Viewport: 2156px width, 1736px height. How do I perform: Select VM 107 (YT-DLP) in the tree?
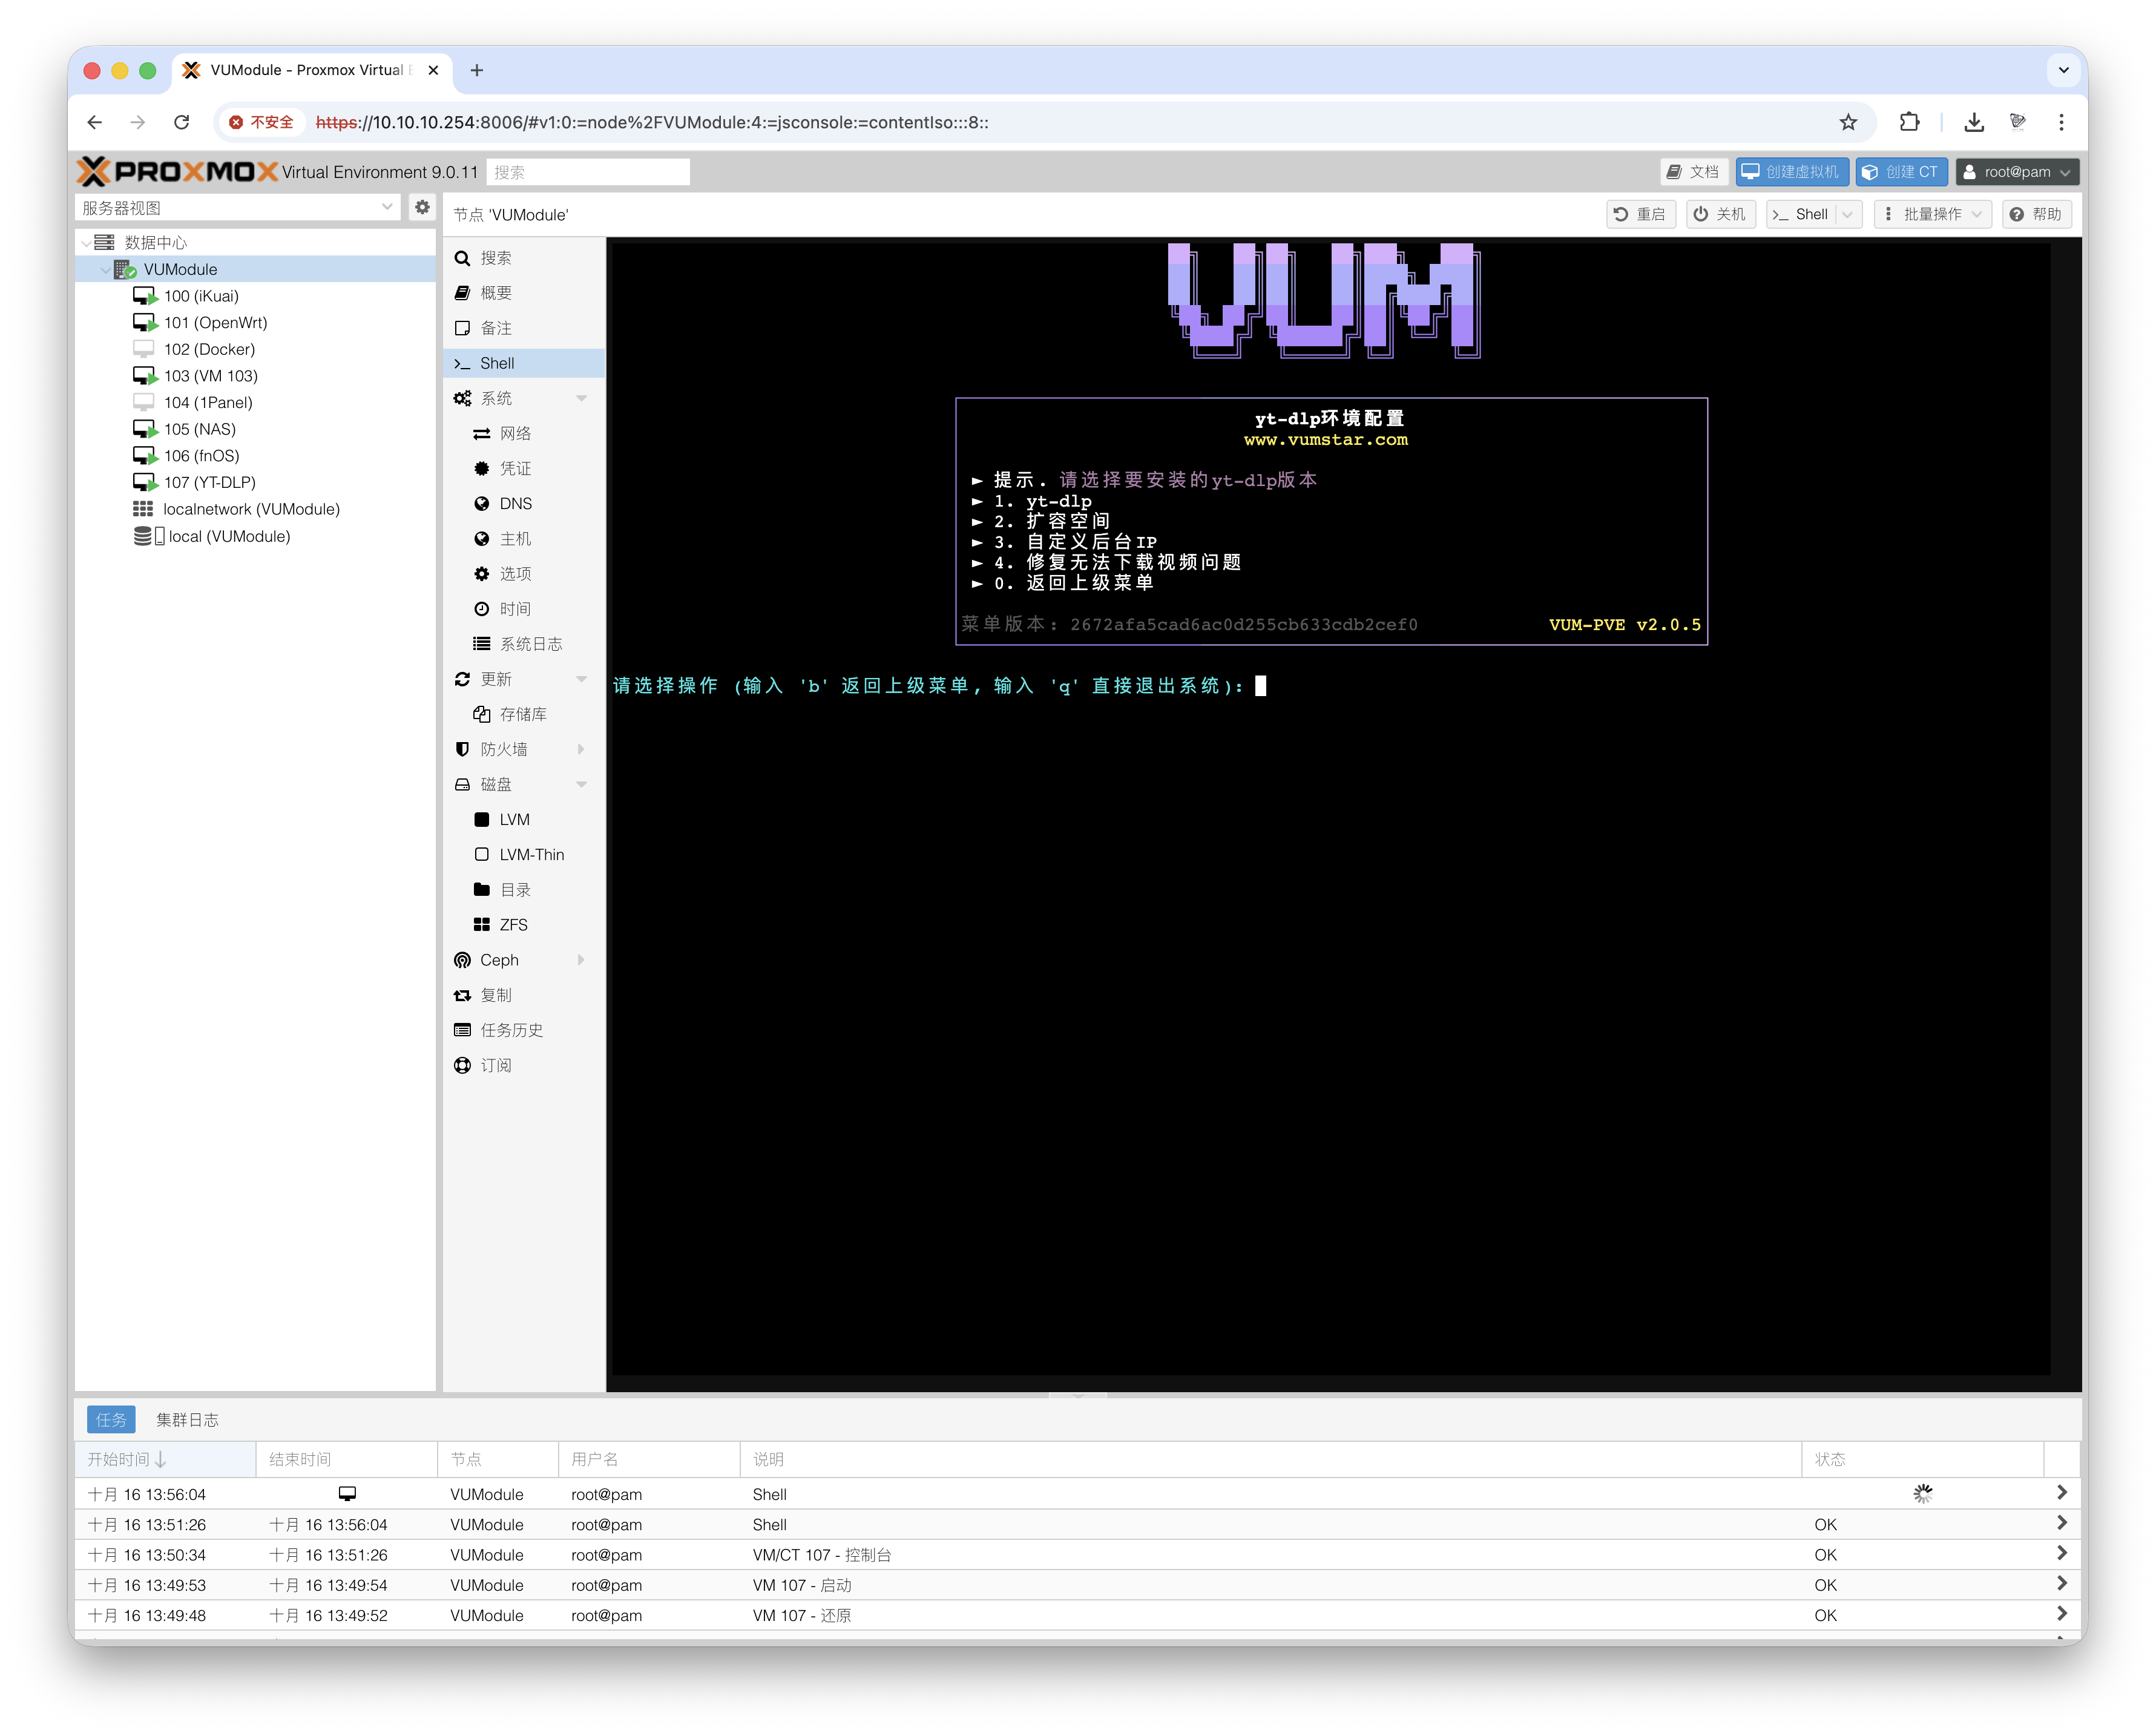pyautogui.click(x=210, y=482)
